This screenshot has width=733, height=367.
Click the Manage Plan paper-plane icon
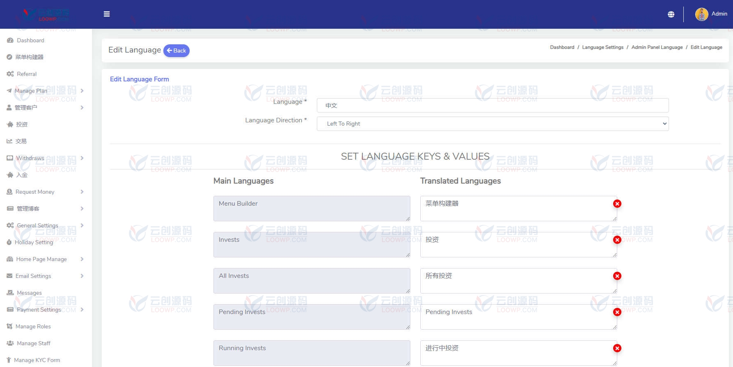(9, 91)
